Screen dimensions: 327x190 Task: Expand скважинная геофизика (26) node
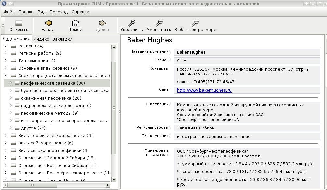[x=11, y=98]
